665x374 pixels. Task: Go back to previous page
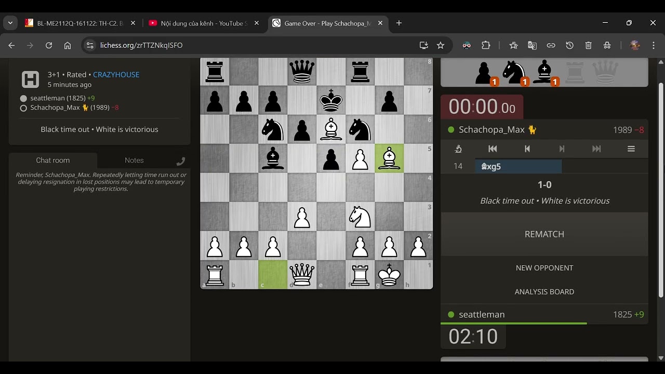[11, 45]
